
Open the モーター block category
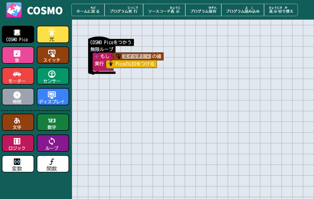18,76
